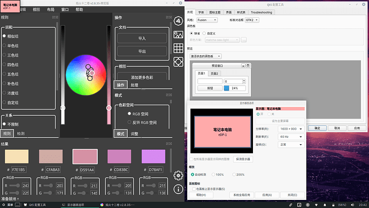The height and width of the screenshot is (208, 369).
Task: Click the D591A4 hex code field
Action: click(87, 170)
